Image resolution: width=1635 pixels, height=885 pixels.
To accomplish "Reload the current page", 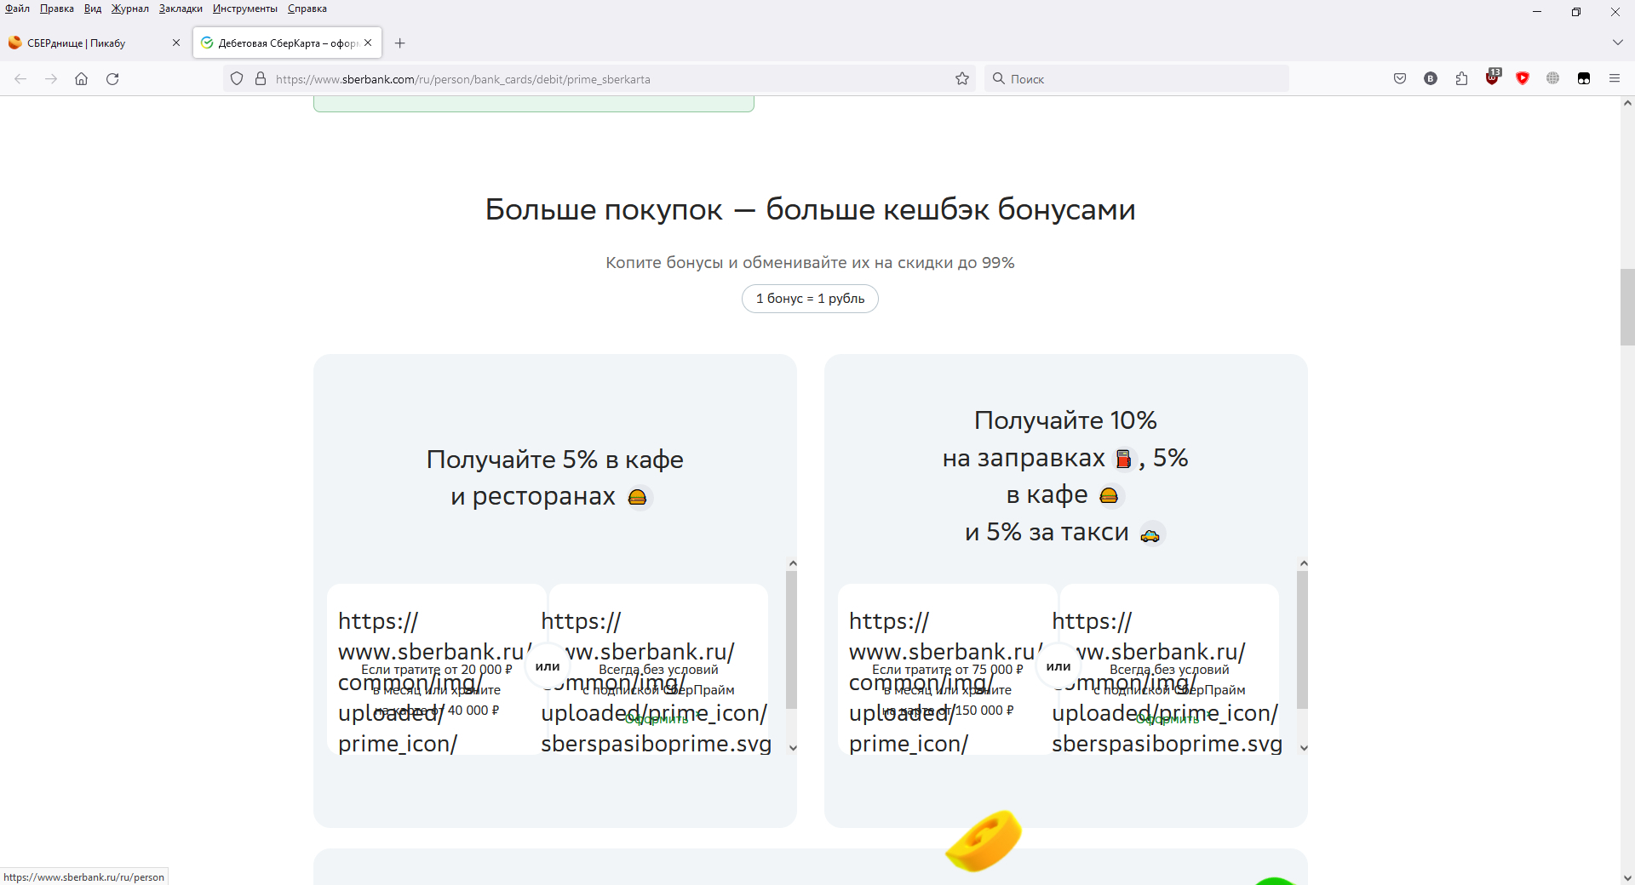I will pos(112,79).
